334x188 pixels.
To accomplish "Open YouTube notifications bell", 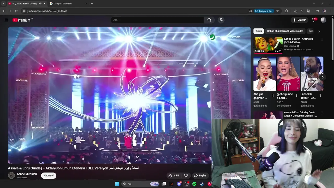I will point(314,20).
